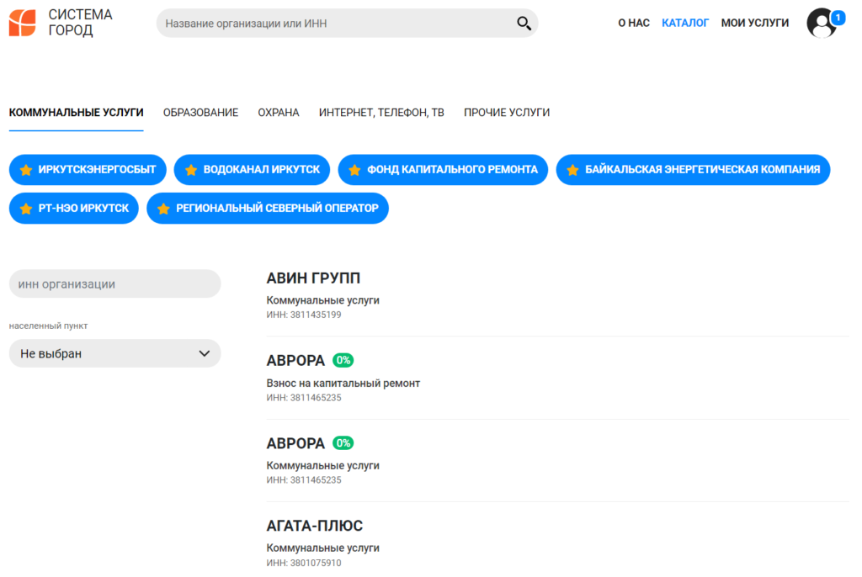Select Региональный северный оператор button
The width and height of the screenshot is (862, 577).
[x=268, y=209]
